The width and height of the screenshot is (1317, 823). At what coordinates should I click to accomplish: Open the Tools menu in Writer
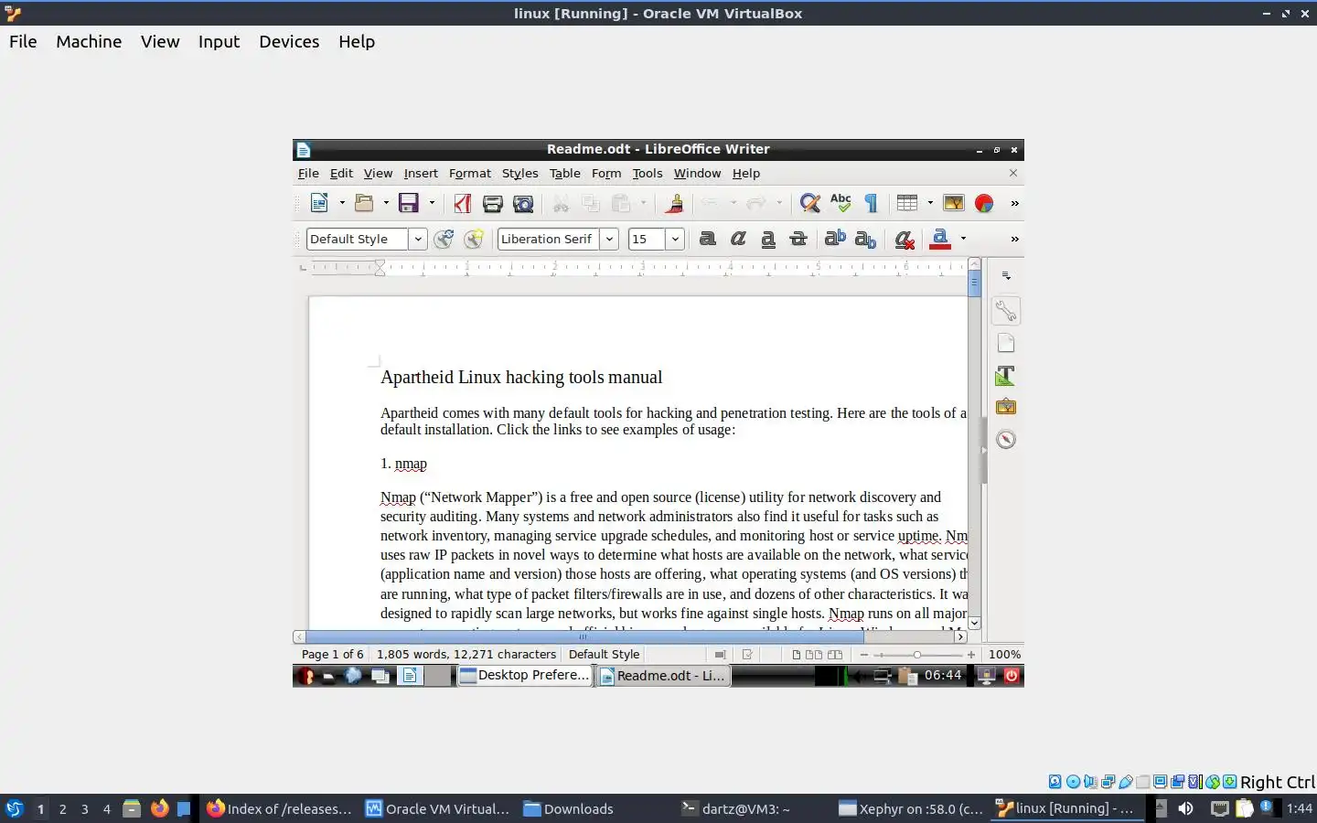(648, 173)
